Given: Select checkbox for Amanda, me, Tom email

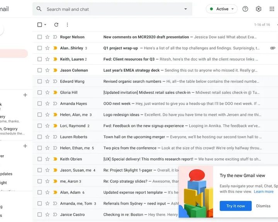Looking at the screenshot, I should [x=39, y=203].
